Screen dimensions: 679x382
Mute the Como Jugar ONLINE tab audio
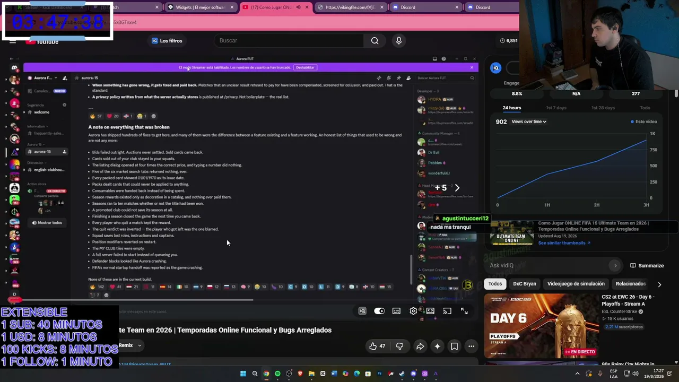coord(298,7)
